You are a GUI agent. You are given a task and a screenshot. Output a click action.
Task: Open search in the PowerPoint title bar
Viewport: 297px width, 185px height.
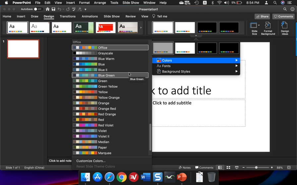click(x=285, y=9)
